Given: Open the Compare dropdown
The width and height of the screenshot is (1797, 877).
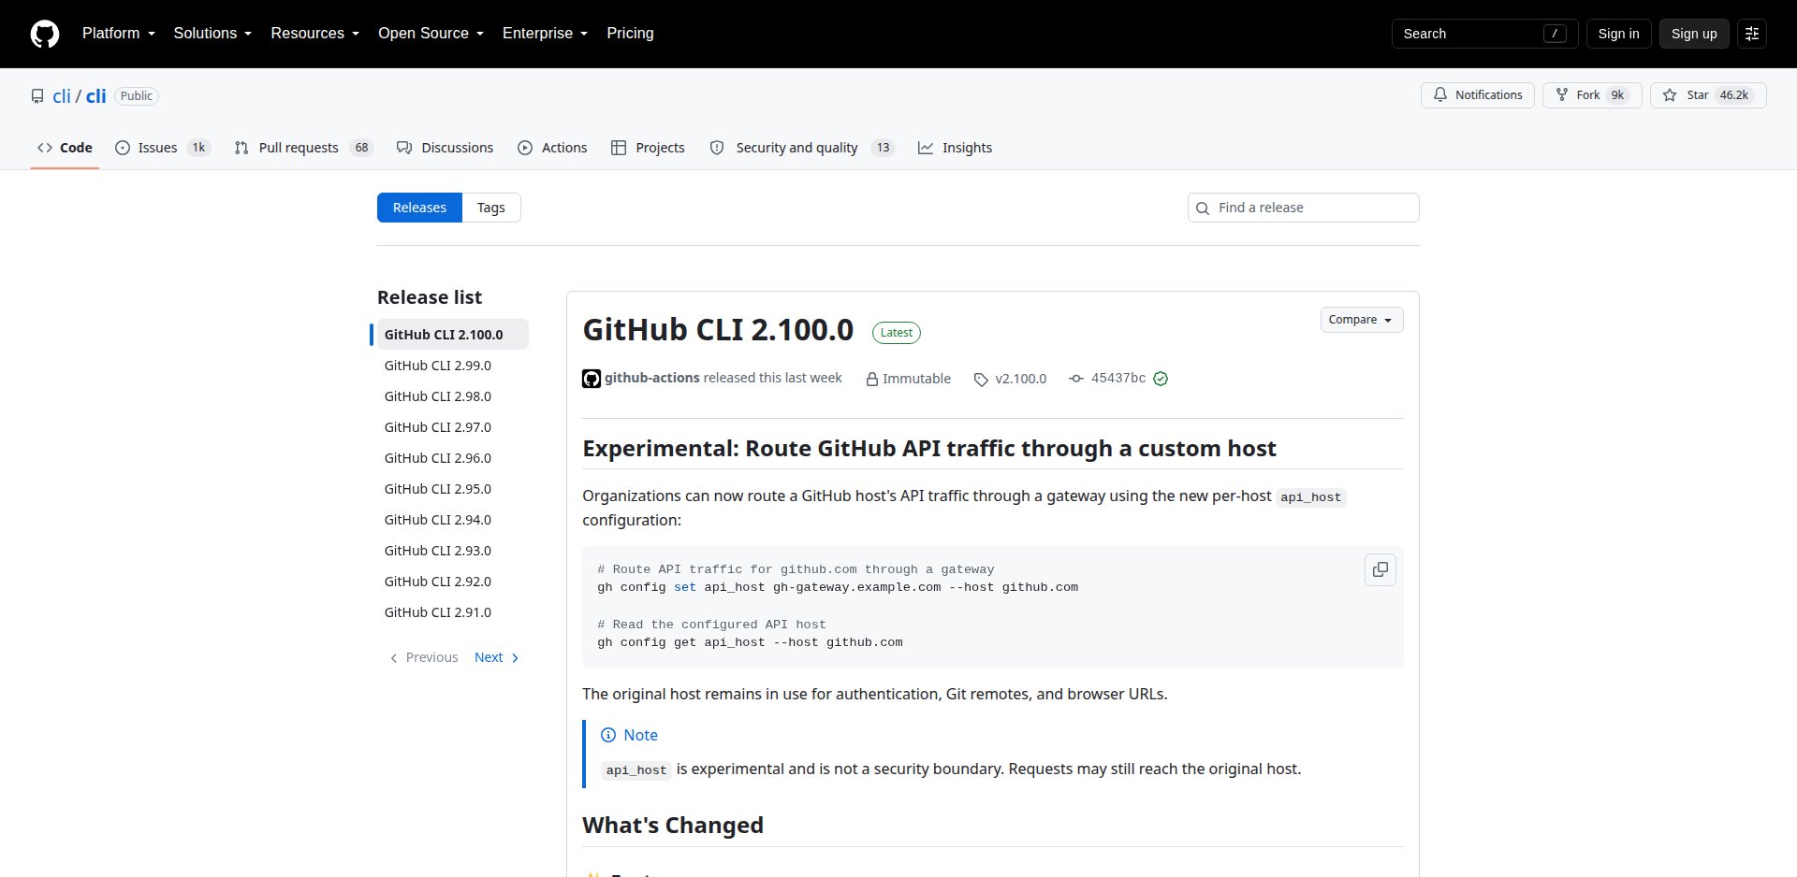Looking at the screenshot, I should 1361,320.
